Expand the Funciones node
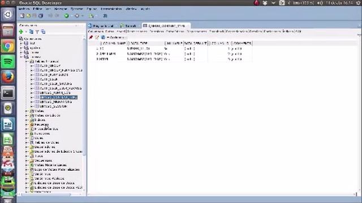 (27, 134)
